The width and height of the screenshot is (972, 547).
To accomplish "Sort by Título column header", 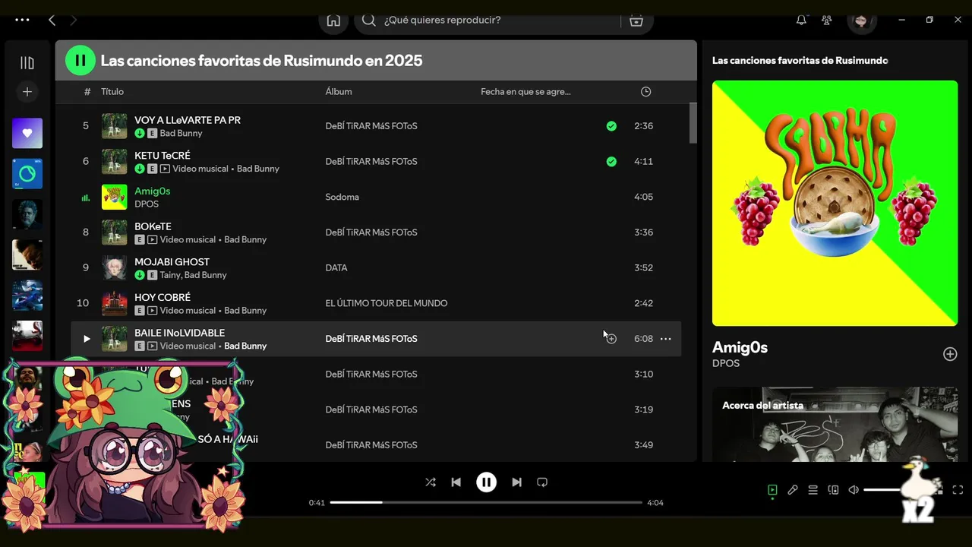I will click(x=112, y=92).
